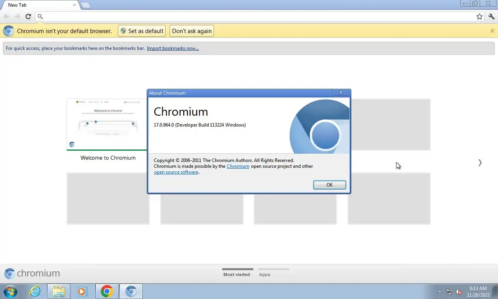
Task: Click the search magnifier in address bar
Action: click(40, 16)
